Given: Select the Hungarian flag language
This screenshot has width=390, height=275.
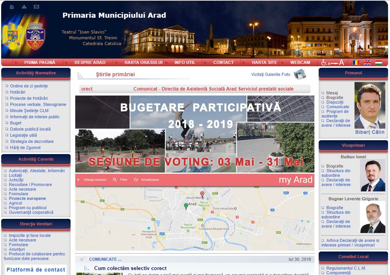Looking at the screenshot, I should click(378, 62).
